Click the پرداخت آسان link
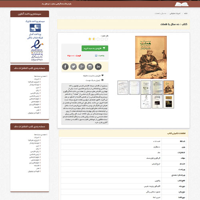200x200 pixels. (35, 34)
